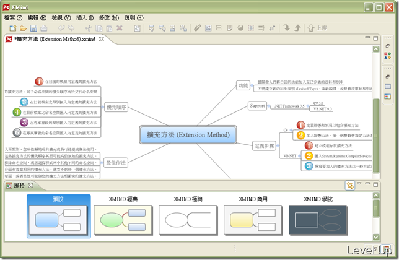Click the summary bracket toolbar icon
Viewport: 399px width, 260px height.
(261, 28)
